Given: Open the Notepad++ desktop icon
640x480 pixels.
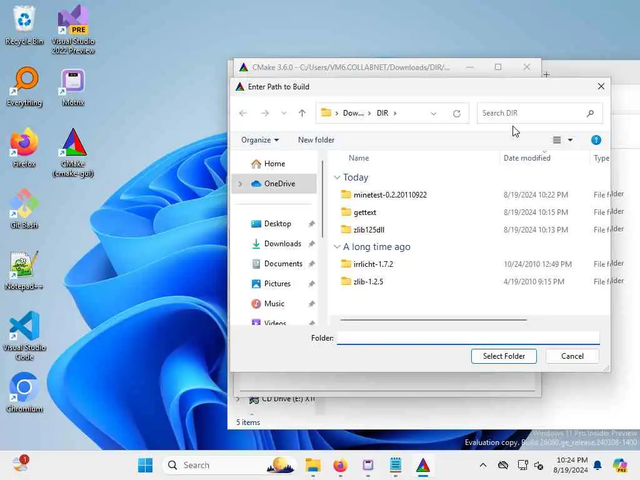Looking at the screenshot, I should [x=24, y=270].
